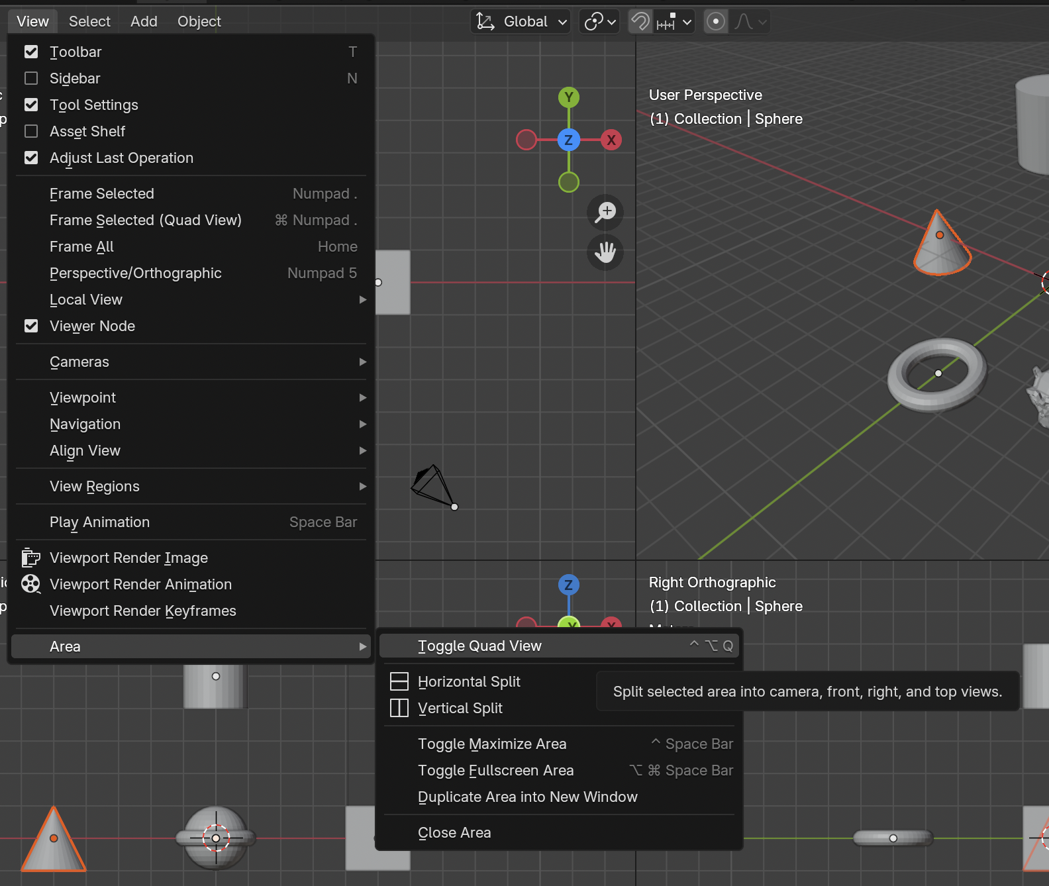
Task: Click the Vertical Split icon
Action: click(x=399, y=708)
